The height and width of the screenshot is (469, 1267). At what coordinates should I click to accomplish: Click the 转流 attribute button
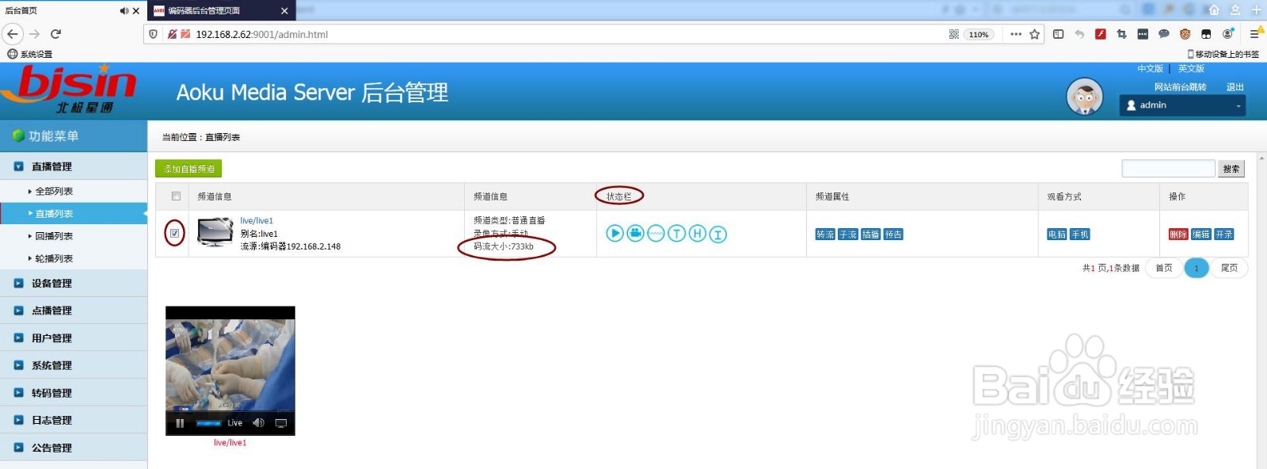click(825, 234)
